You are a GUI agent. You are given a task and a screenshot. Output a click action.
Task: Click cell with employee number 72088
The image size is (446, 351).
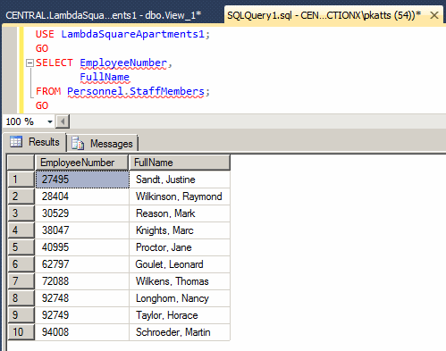coord(82,281)
